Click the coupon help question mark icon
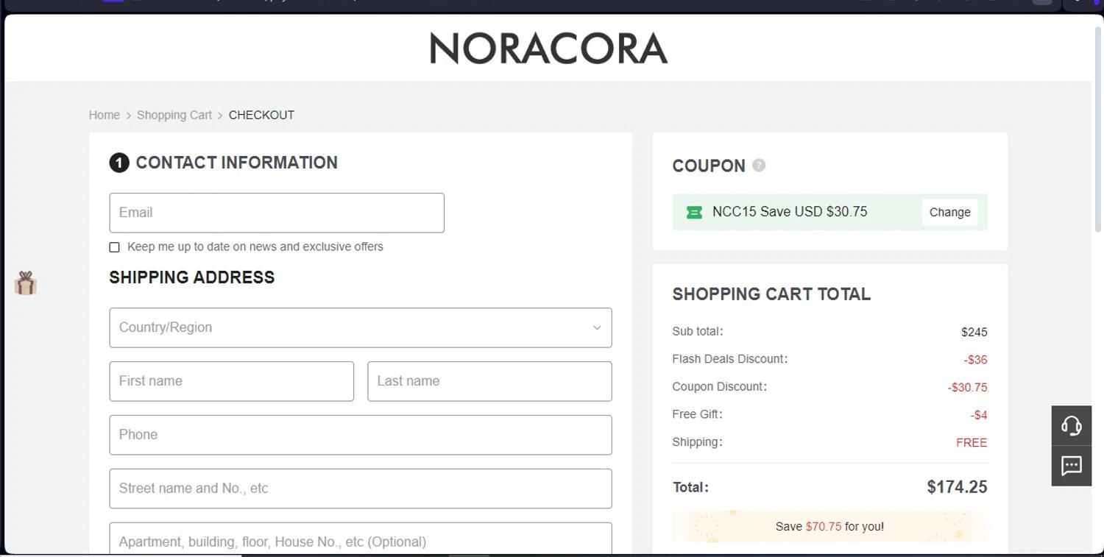Viewport: 1104px width, 557px height. pyautogui.click(x=759, y=166)
